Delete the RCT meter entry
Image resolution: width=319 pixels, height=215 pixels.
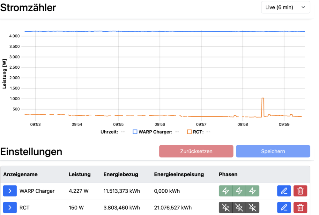point(300,208)
